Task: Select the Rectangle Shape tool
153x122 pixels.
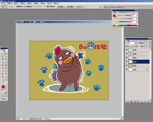Action: 6,77
